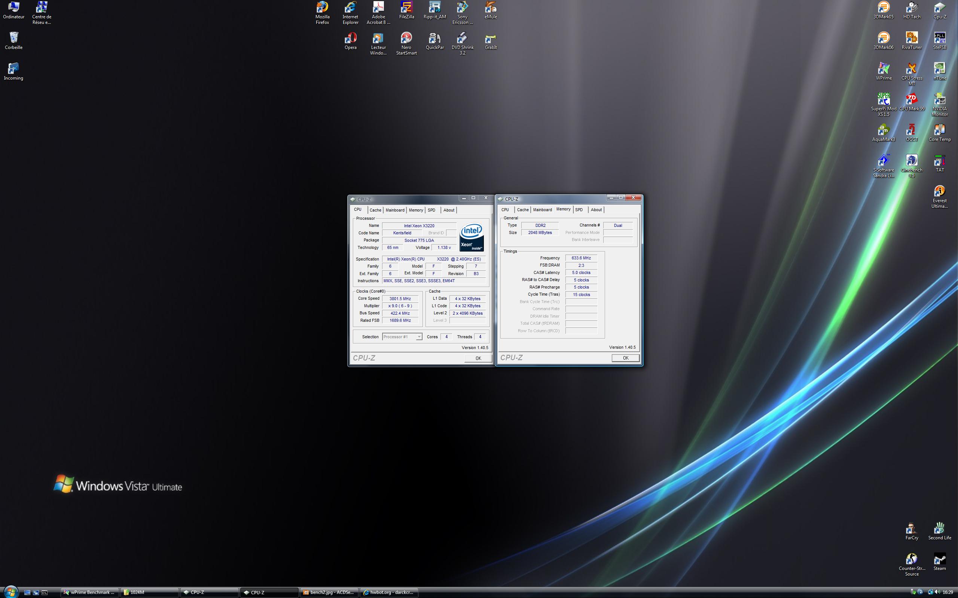Click the SiSoftware Sandra icon
958x598 pixels.
click(x=884, y=166)
